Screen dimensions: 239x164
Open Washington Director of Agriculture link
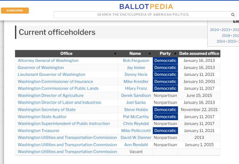coord(50,95)
